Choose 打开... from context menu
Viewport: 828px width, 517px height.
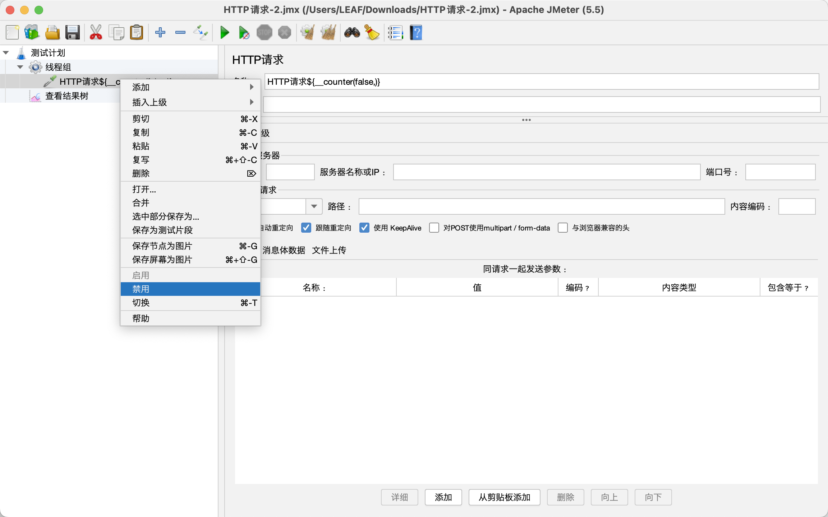[190, 189]
